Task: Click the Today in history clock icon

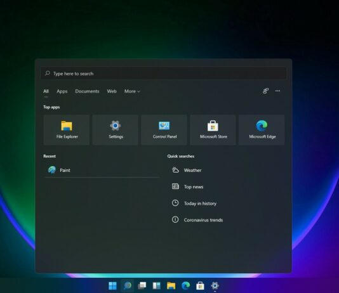Action: 175,203
